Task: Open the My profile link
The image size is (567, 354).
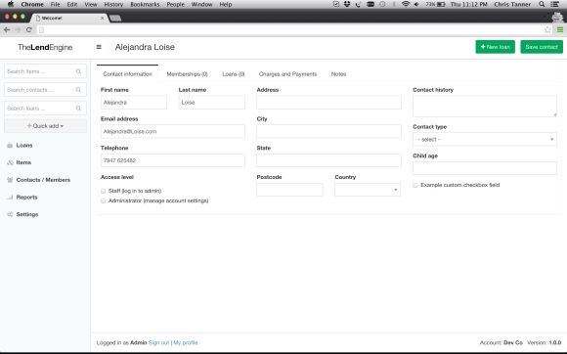Action: pyautogui.click(x=186, y=342)
